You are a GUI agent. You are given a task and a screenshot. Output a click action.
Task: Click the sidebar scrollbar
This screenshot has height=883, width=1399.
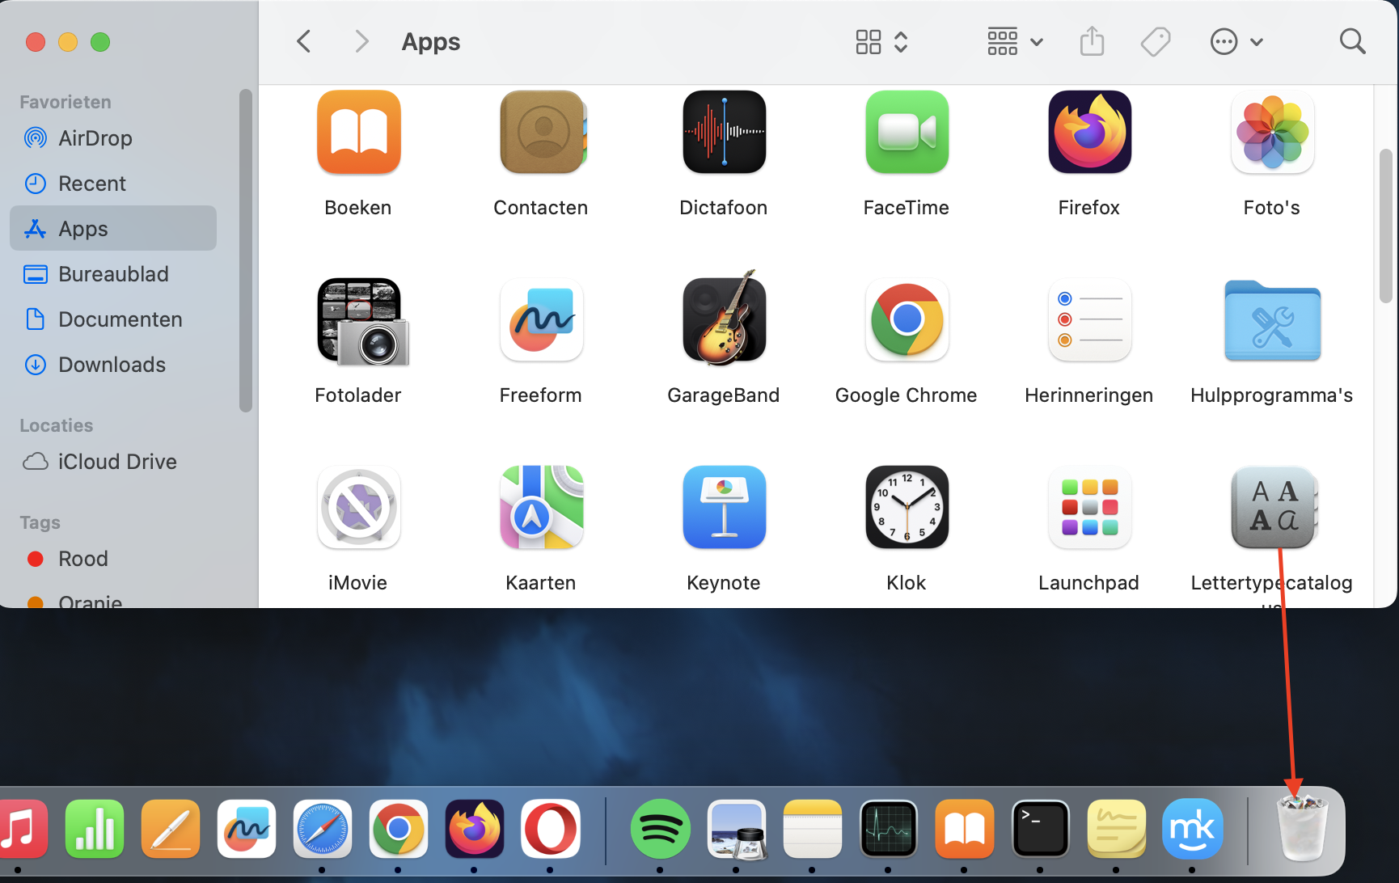[243, 251]
